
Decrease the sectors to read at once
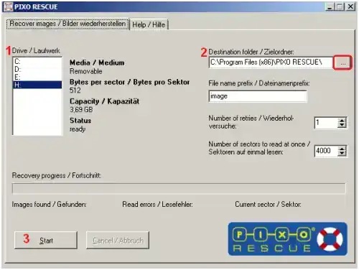coord(342,154)
